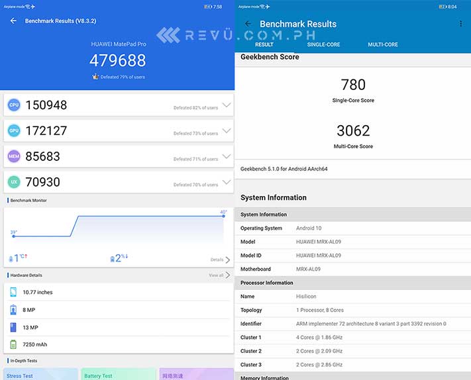Select Cluster 3 2 Cores @ 2.86 GHz
The height and width of the screenshot is (380, 471).
click(352, 365)
